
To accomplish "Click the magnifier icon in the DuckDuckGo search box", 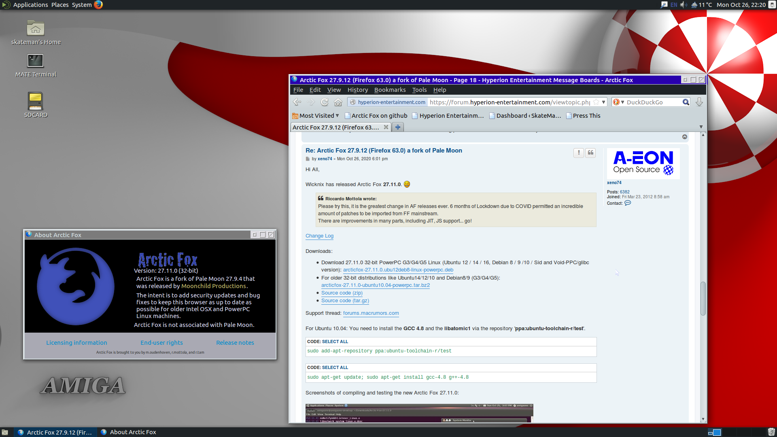I will 686,102.
